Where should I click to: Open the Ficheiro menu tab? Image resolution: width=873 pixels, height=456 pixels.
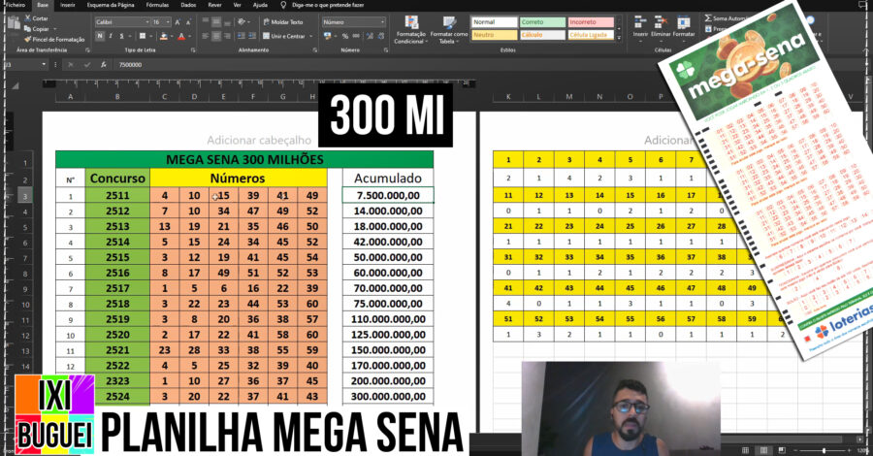[x=15, y=5]
